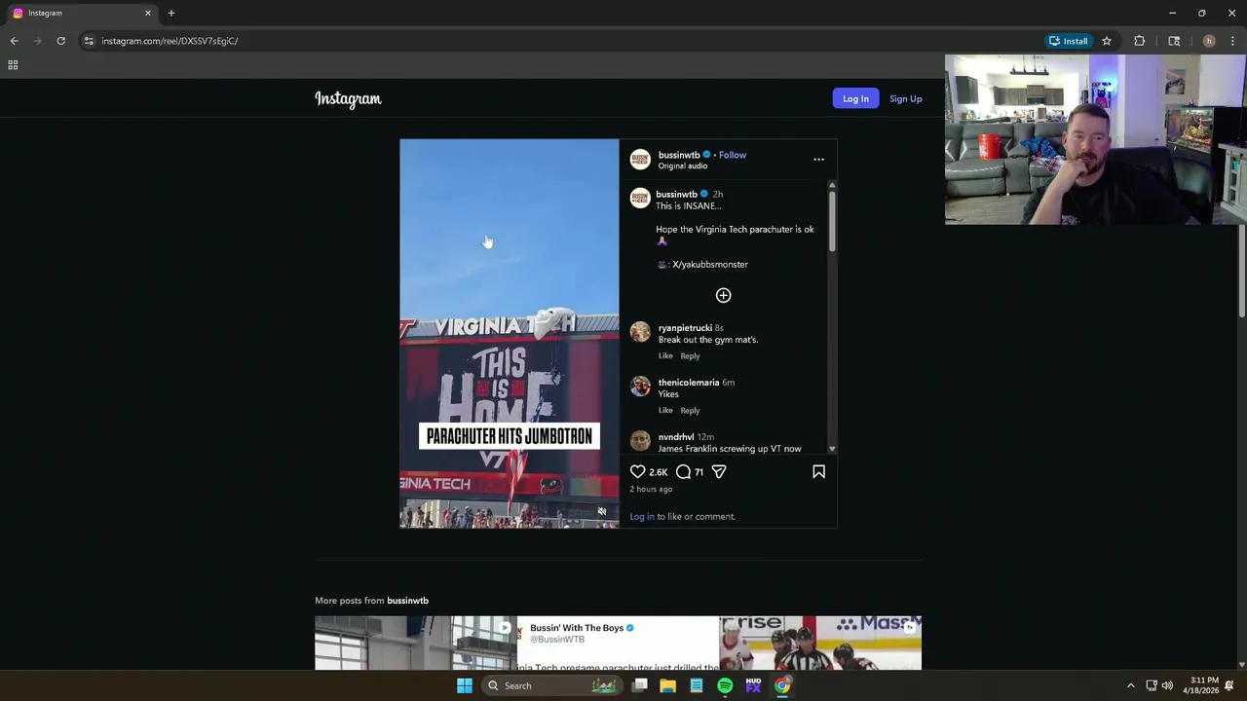View site information icon in address bar
Image resolution: width=1247 pixels, height=701 pixels.
tap(89, 41)
